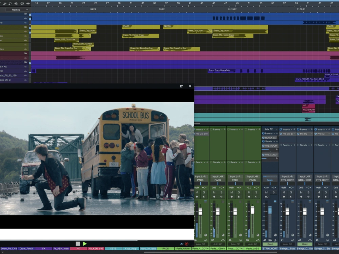The height and width of the screenshot is (254, 339).
Task: Click the pan slider on channel 39
Action: point(253,184)
